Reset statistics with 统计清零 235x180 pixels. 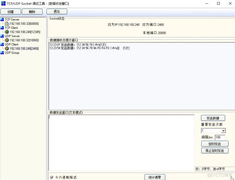(x=155, y=177)
